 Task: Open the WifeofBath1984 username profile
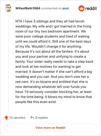click(x=28, y=8)
